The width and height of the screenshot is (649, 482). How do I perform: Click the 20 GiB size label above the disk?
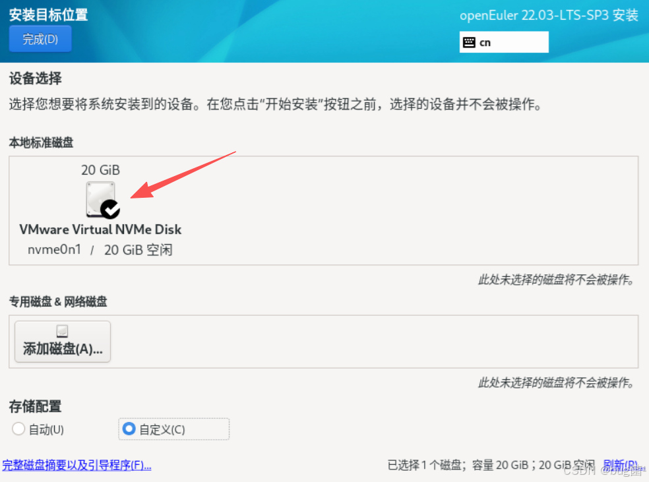(100, 170)
